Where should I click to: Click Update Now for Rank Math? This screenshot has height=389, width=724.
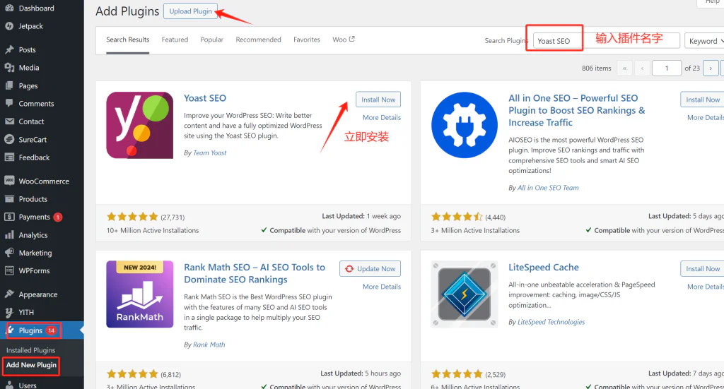coord(370,269)
